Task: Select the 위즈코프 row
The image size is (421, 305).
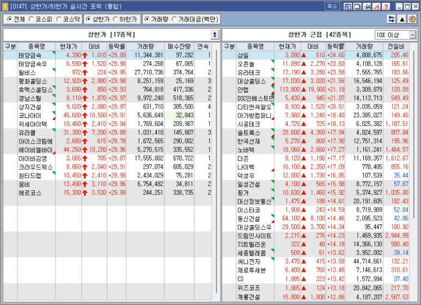Action: 316,288
